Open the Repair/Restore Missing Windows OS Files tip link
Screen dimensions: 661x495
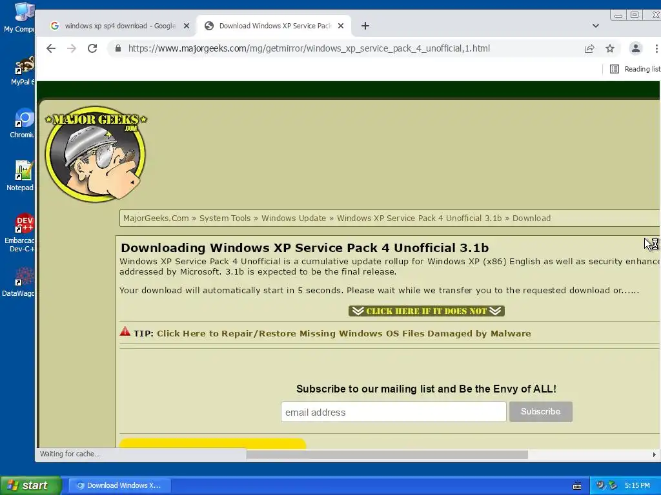[x=343, y=333]
